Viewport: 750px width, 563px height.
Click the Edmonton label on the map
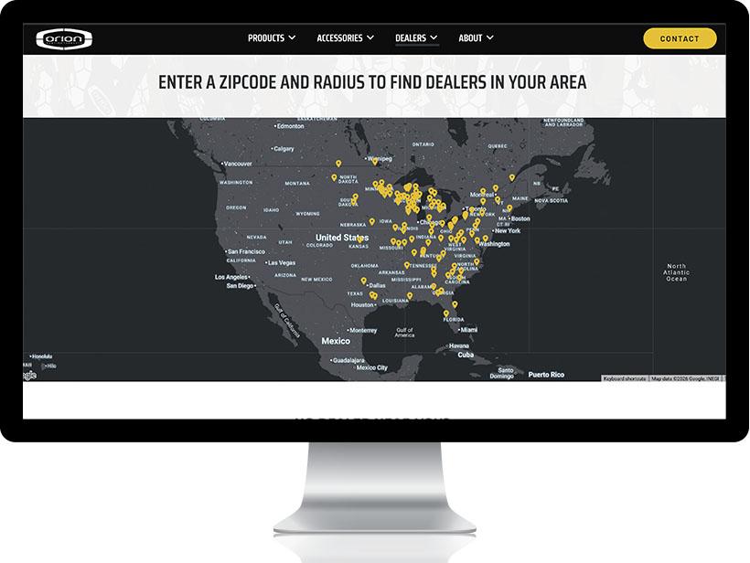point(290,126)
